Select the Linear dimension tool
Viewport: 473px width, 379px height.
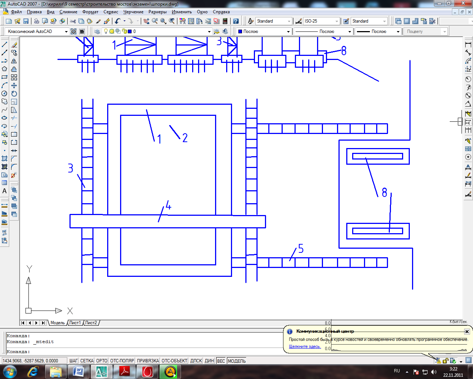pyautogui.click(x=468, y=45)
